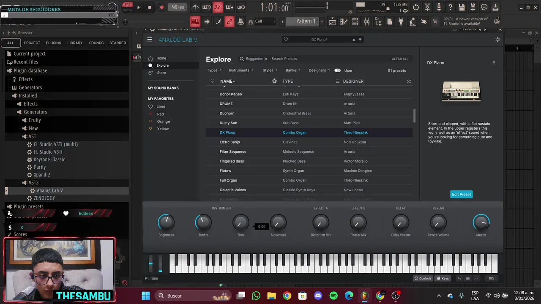The height and width of the screenshot is (304, 541).
Task: Switch to LIBRARY tab in Browser
Action: pyautogui.click(x=75, y=43)
